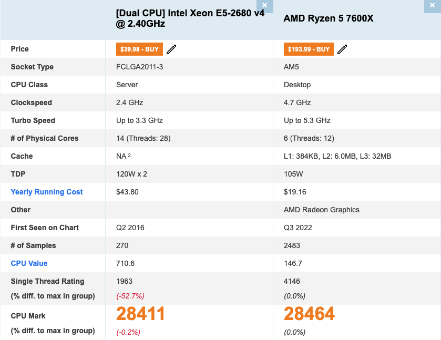Image resolution: width=441 pixels, height=340 pixels.
Task: Click the # of Physical Cores label
Action: point(45,138)
